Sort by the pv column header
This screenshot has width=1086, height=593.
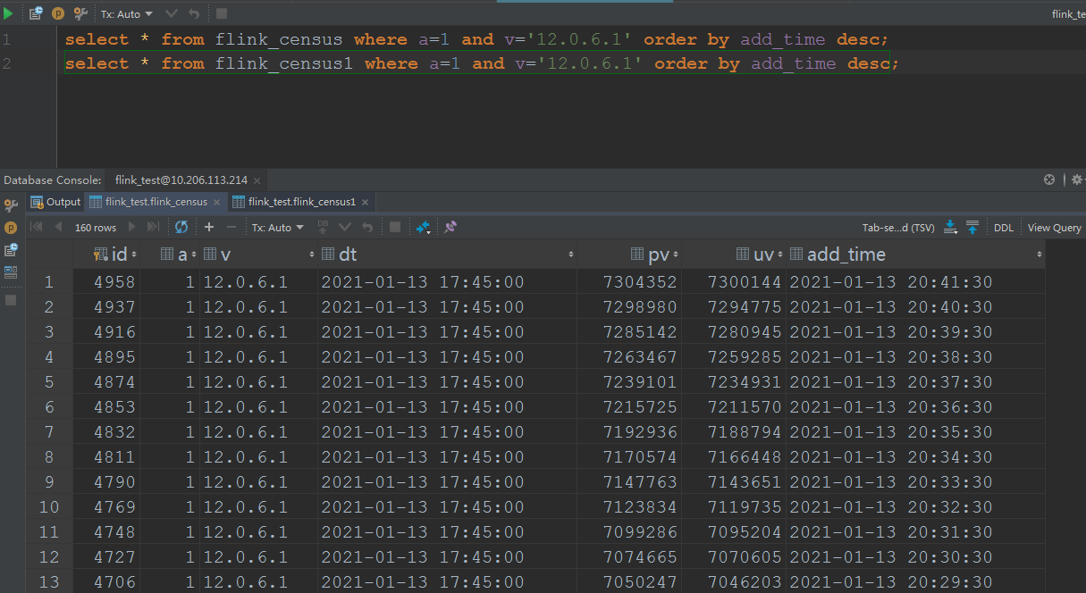658,255
